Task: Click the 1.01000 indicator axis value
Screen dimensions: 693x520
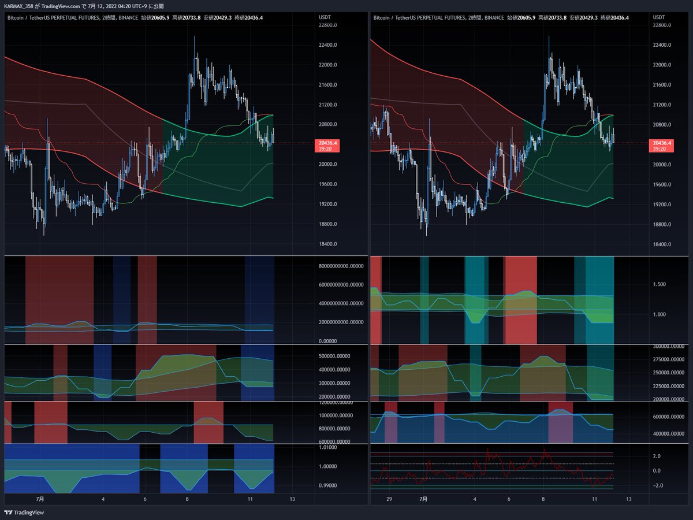Action: (328, 447)
